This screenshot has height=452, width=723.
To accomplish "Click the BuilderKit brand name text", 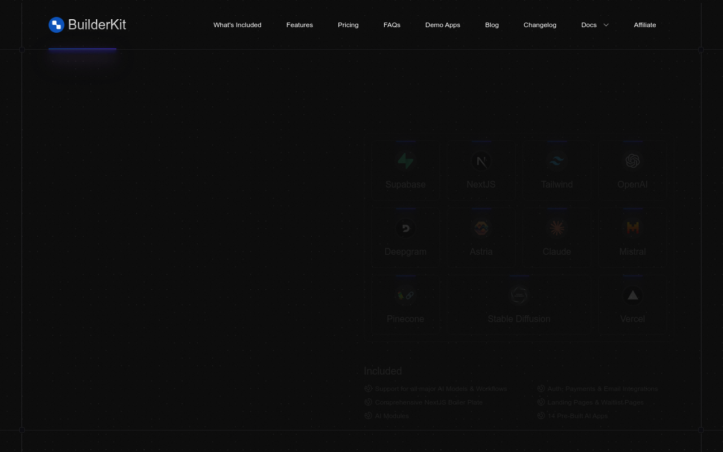I will 97,25.
